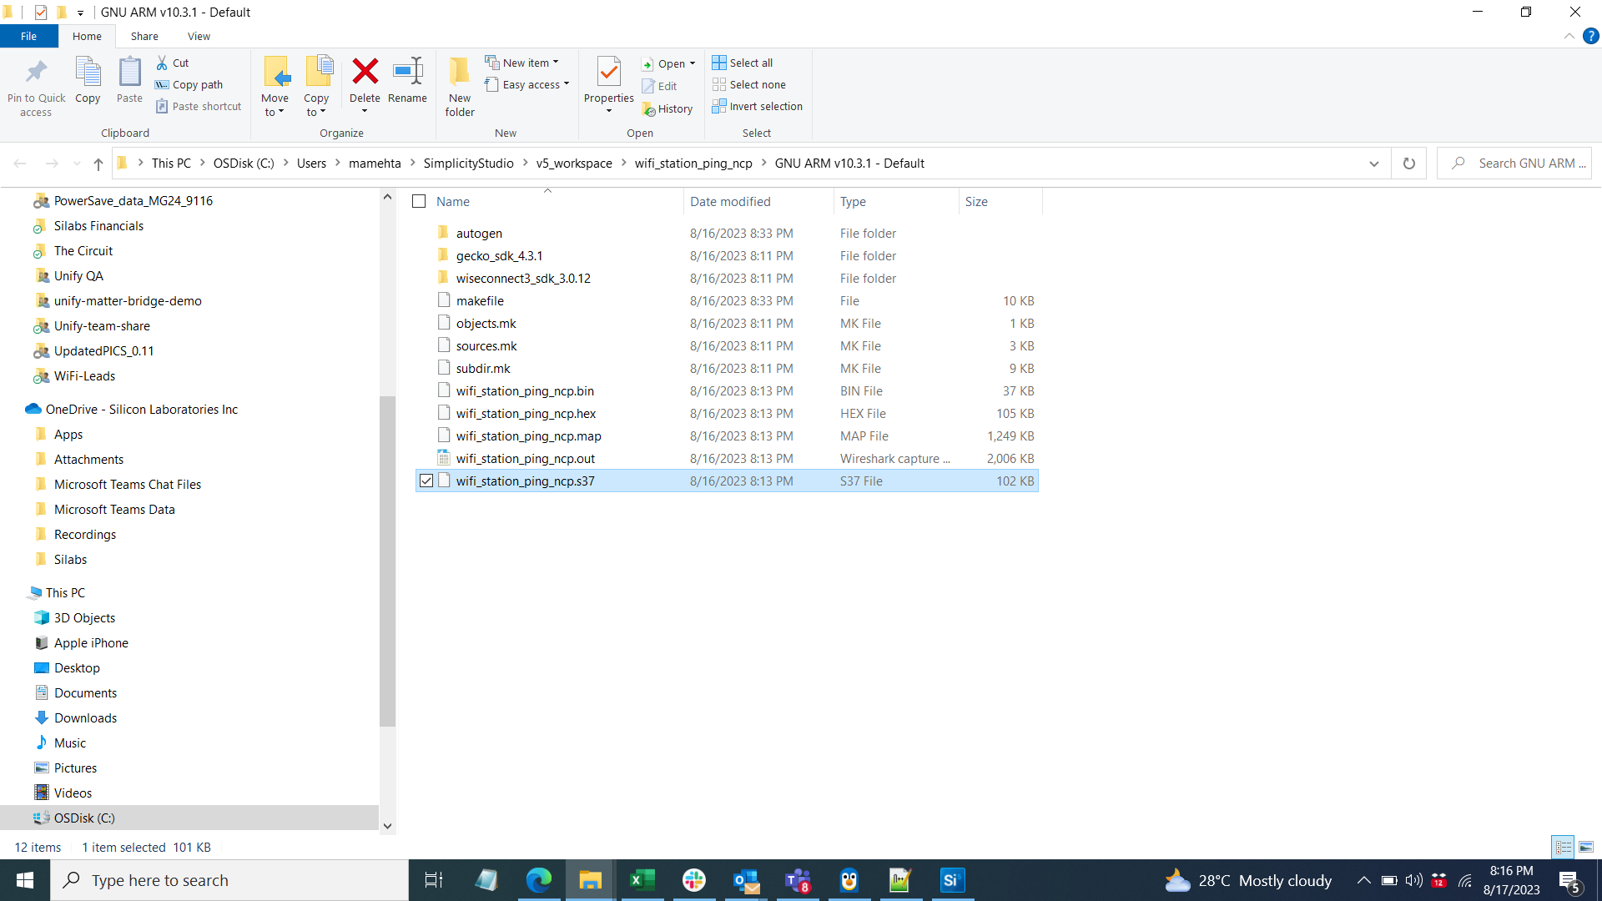Click the New item button
The width and height of the screenshot is (1602, 901).
pyautogui.click(x=524, y=63)
